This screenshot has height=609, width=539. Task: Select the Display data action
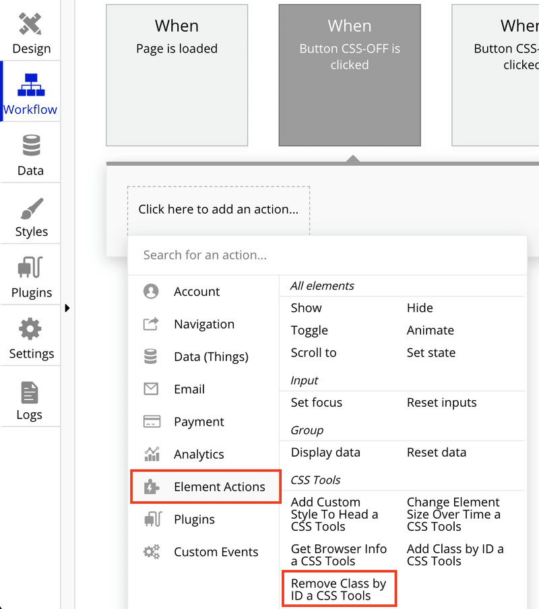pyautogui.click(x=325, y=453)
